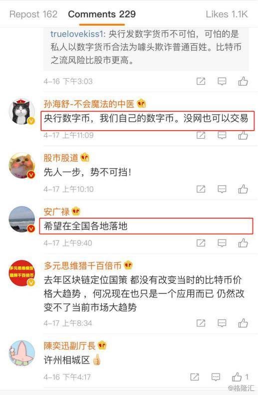258x395 pixels.
Task: Like 多元思维猎千百倍币's comment at 上午8:34
Action: point(243,323)
